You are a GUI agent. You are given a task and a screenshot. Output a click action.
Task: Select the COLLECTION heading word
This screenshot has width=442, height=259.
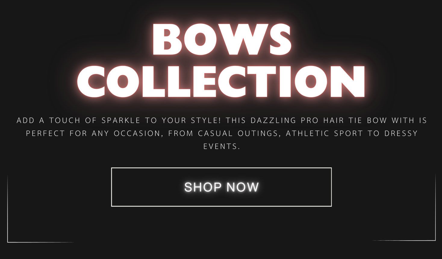pyautogui.click(x=221, y=81)
